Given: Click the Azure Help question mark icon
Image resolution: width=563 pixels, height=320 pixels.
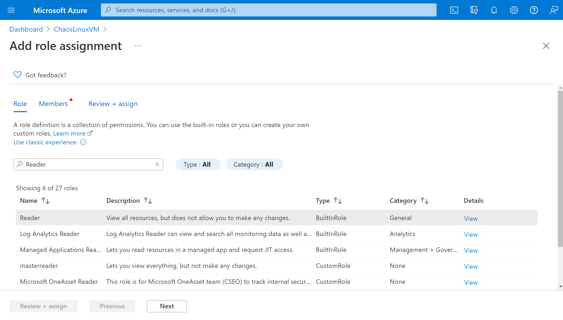Looking at the screenshot, I should point(535,10).
